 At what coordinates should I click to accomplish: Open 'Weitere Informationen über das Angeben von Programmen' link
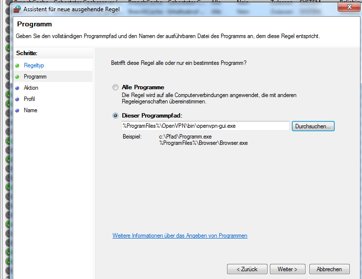[180, 236]
